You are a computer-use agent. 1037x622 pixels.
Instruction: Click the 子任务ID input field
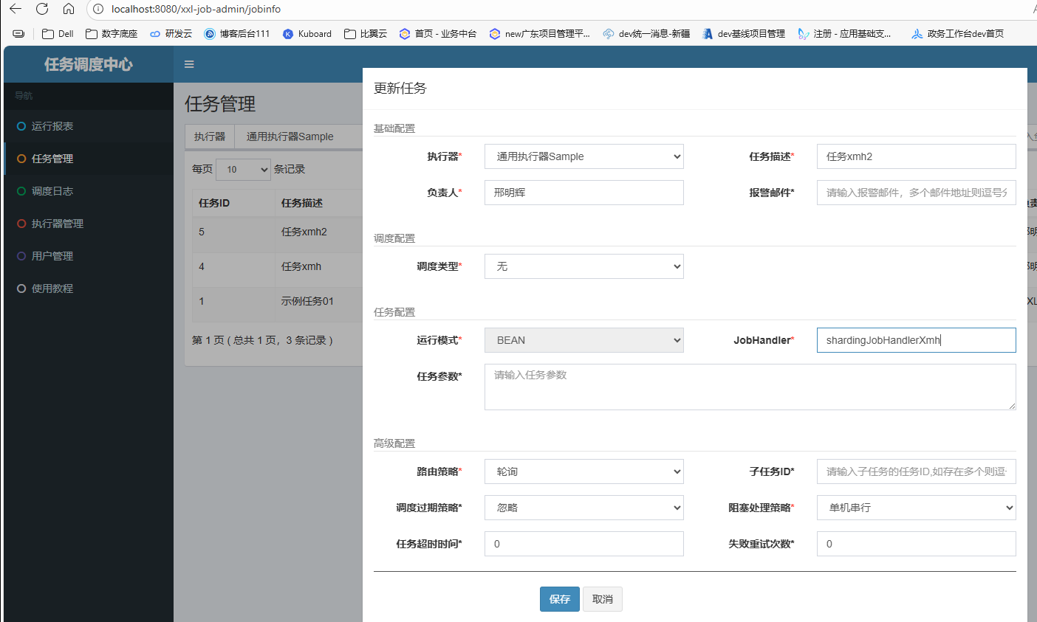point(916,471)
